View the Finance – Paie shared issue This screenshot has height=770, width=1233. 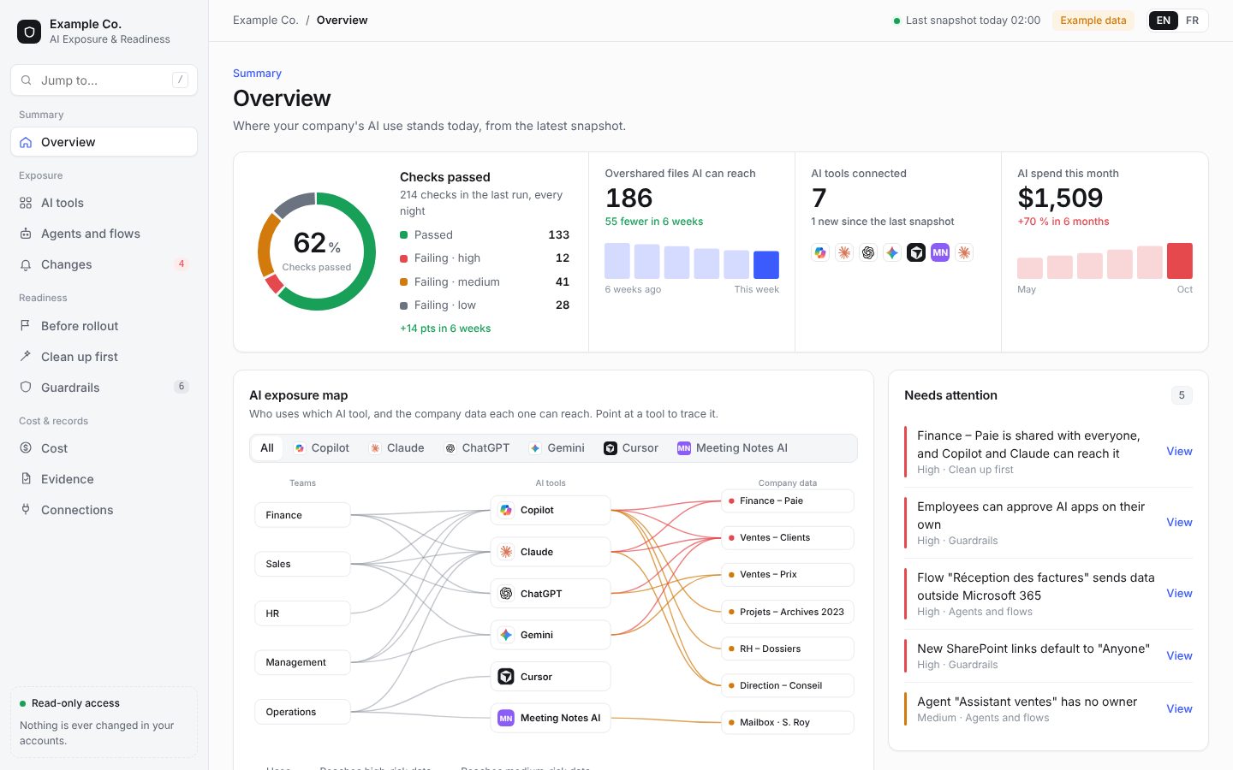(1179, 452)
